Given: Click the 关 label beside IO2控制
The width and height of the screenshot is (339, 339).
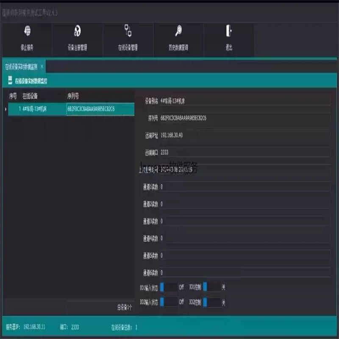Looking at the screenshot, I should (224, 303).
